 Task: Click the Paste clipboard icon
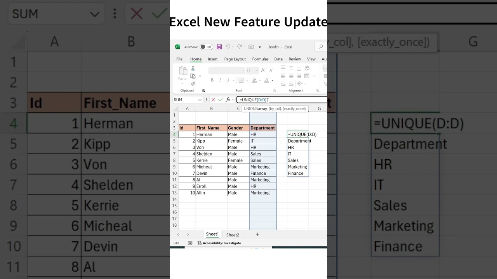[x=182, y=71]
